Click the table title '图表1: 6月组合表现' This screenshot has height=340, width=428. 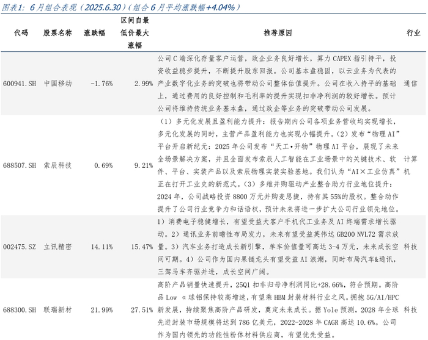pyautogui.click(x=39, y=7)
